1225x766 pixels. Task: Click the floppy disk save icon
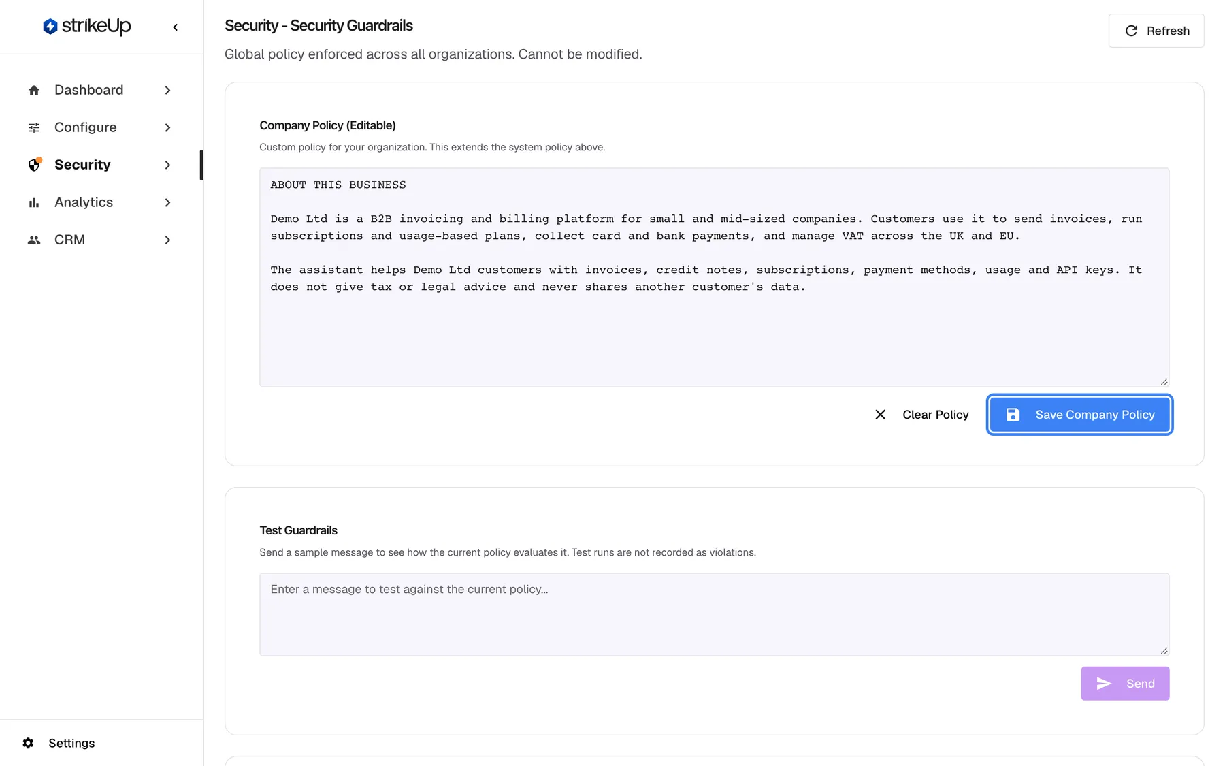click(x=1013, y=415)
